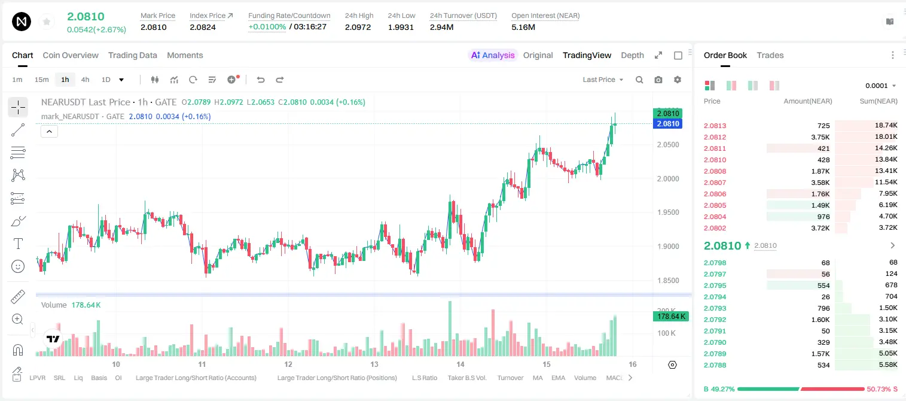906x401 pixels.
Task: Open the emoji sticker tool
Action: [x=18, y=266]
